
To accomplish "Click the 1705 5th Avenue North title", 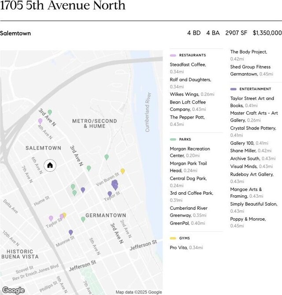I will [63, 5].
